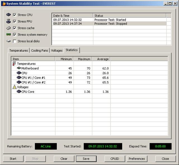Click the EVEREST flame icon in title bar
Image resolution: width=179 pixels, height=165 pixels.
(x=3, y=3)
